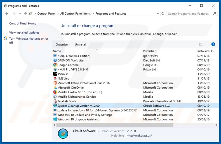
Task: Click the Parallels International GmbH publisher cell
Action: (162, 101)
